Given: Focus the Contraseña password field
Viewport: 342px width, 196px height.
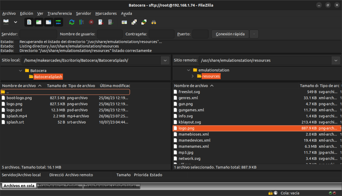Looking at the screenshot, I should pos(161,34).
